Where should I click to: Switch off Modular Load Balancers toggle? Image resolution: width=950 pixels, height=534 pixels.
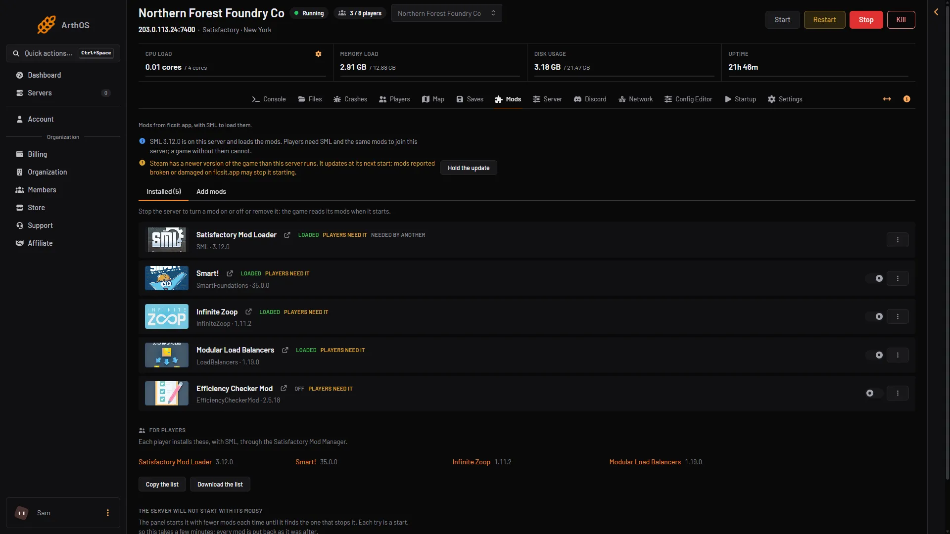click(874, 355)
